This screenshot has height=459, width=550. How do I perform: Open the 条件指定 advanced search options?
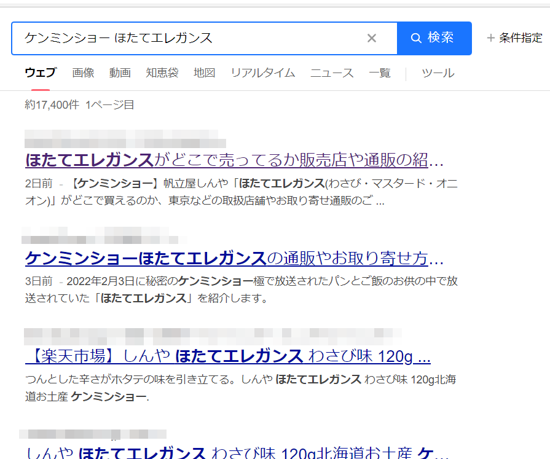click(x=515, y=38)
